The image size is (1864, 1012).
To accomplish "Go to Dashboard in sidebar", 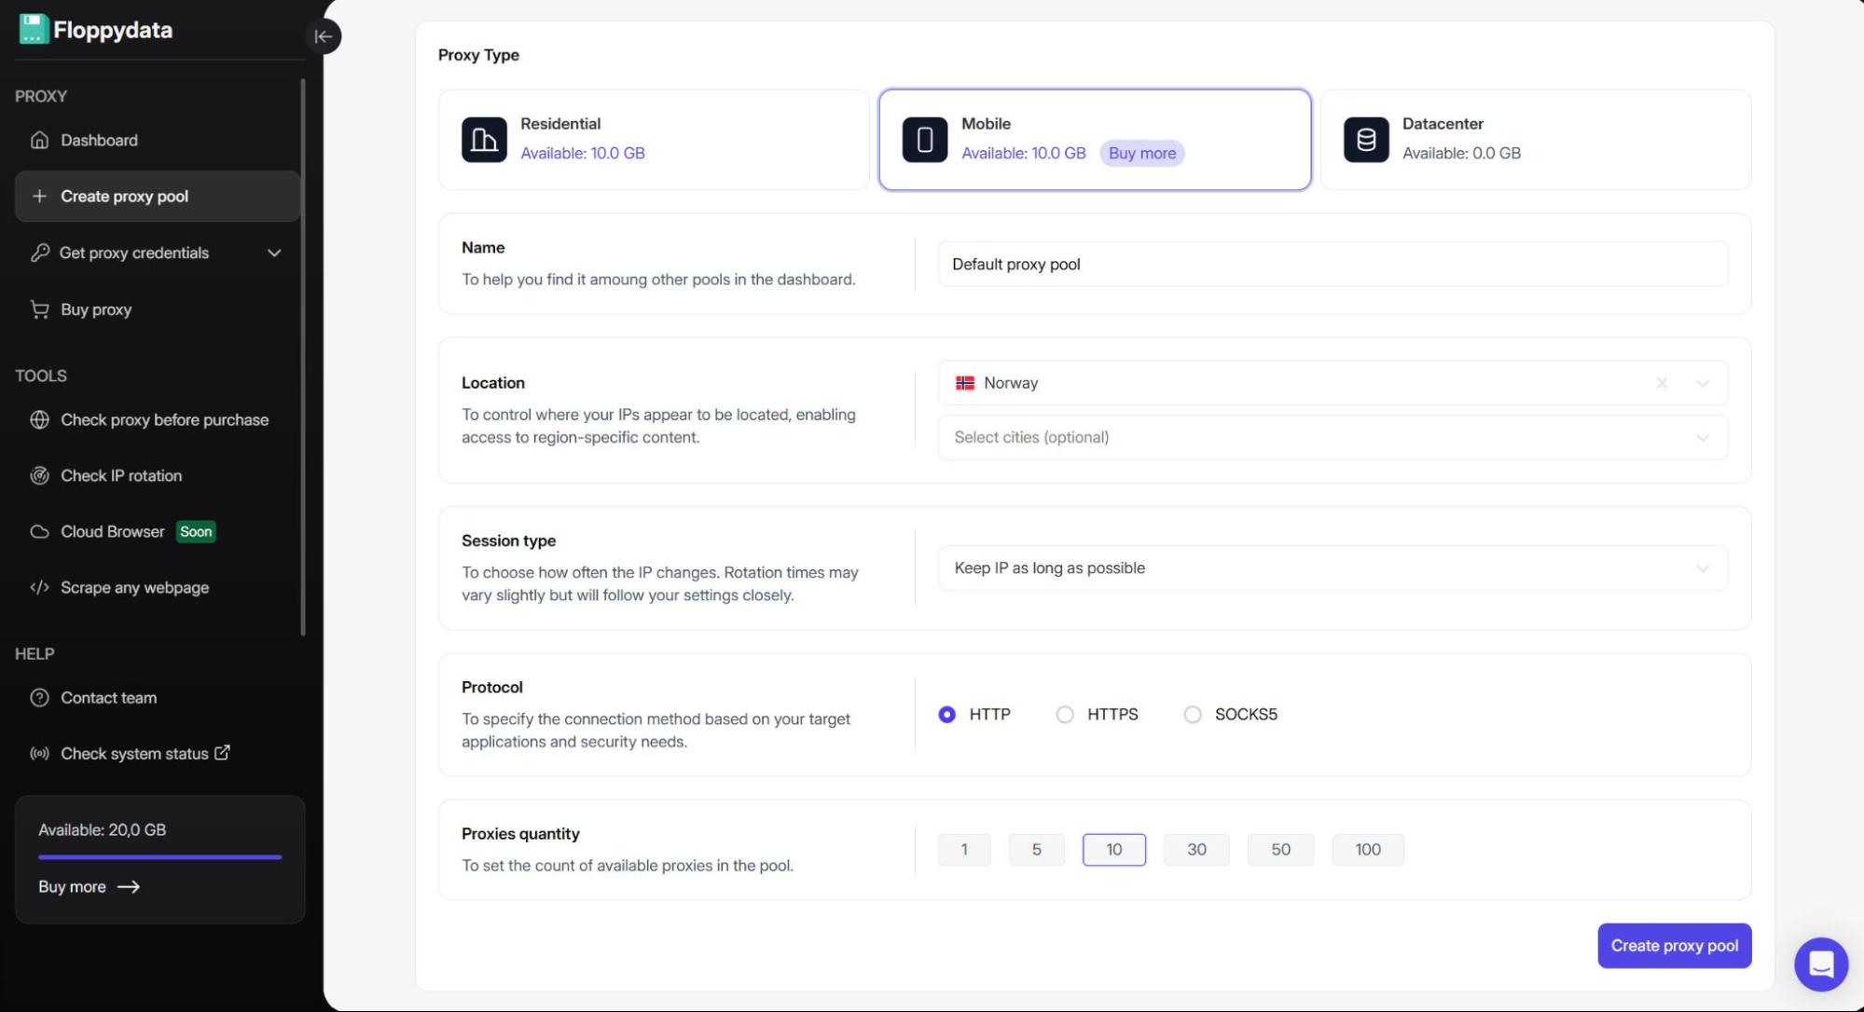I will [99, 140].
